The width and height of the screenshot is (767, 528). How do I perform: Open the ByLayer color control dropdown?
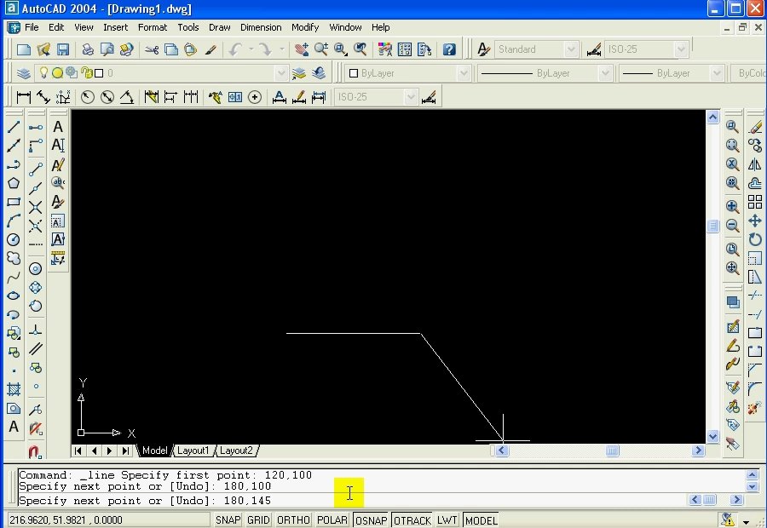coord(464,73)
